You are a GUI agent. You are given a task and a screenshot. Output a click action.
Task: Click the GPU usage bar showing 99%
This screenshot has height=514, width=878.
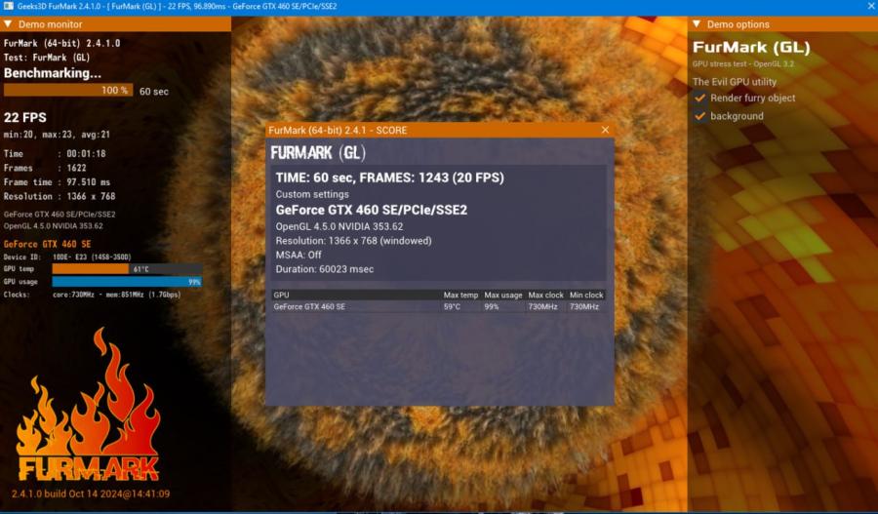point(127,282)
